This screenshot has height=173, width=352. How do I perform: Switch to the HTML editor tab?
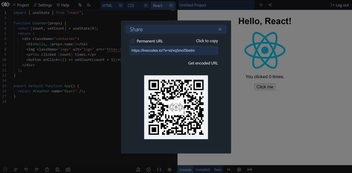[x=107, y=5]
